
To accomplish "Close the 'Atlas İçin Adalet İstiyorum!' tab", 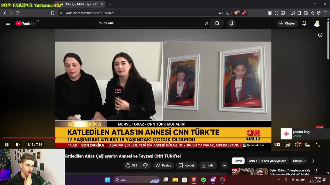I will pyautogui.click(x=102, y=4).
